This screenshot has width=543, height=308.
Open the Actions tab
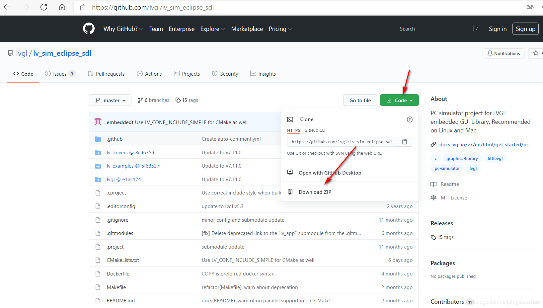(149, 74)
